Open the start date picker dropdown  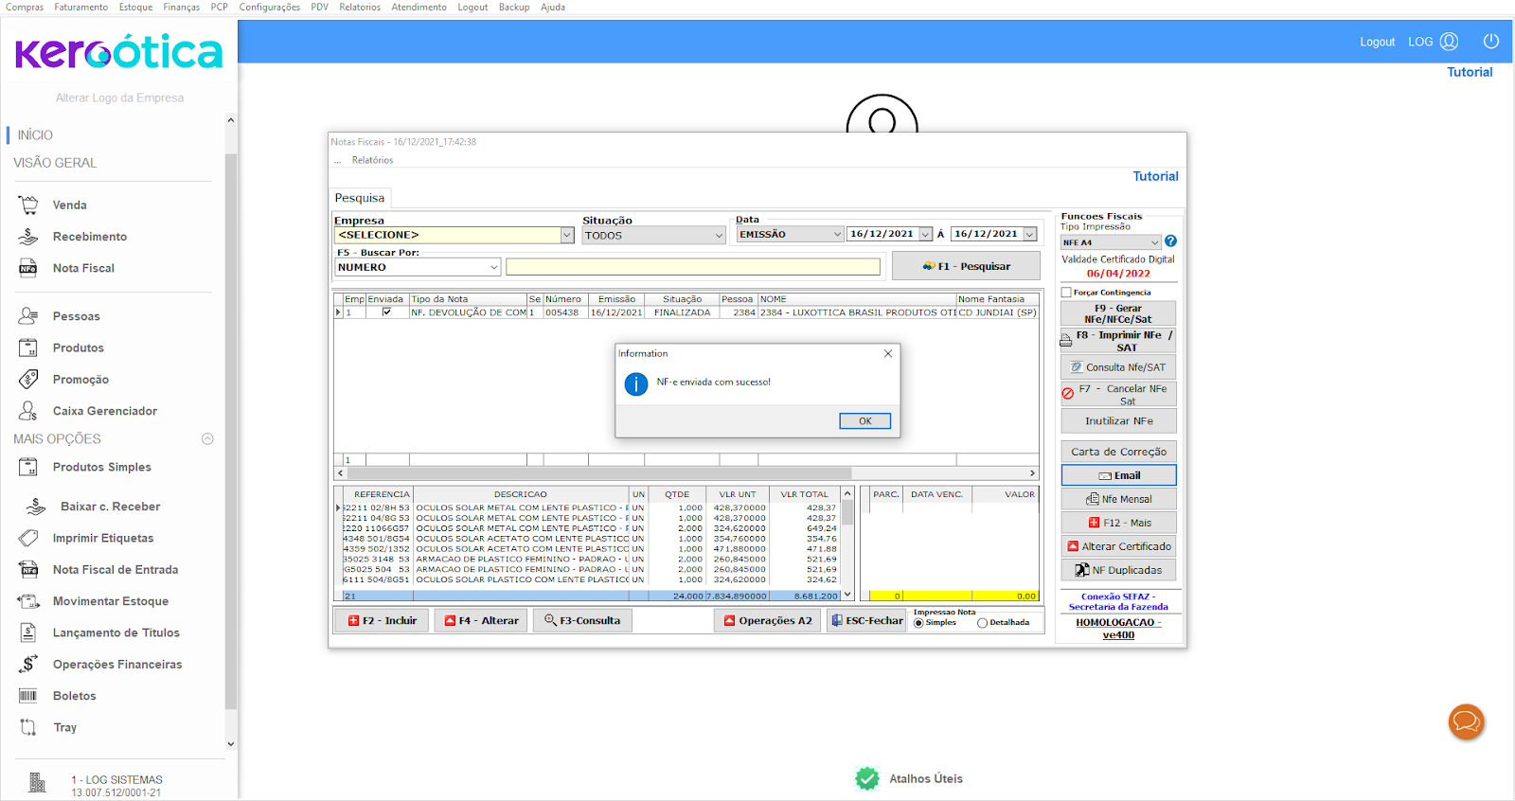pos(926,234)
